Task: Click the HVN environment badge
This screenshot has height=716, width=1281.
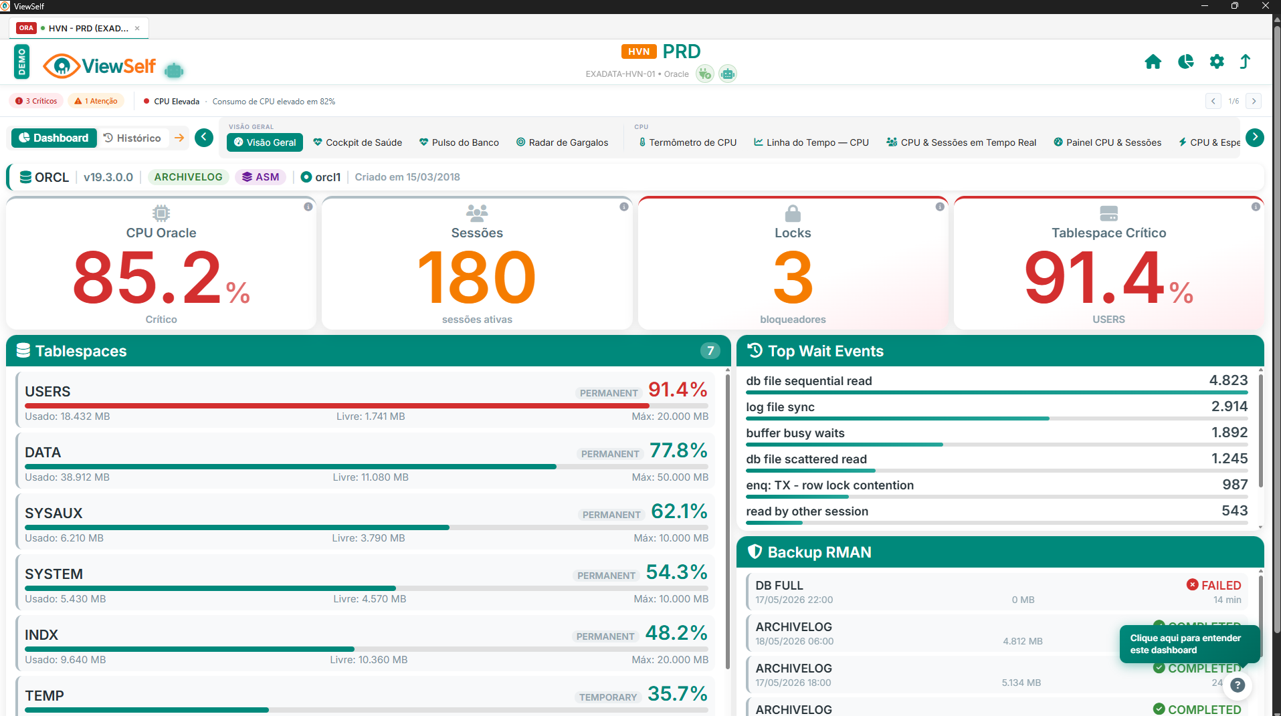Action: (639, 51)
